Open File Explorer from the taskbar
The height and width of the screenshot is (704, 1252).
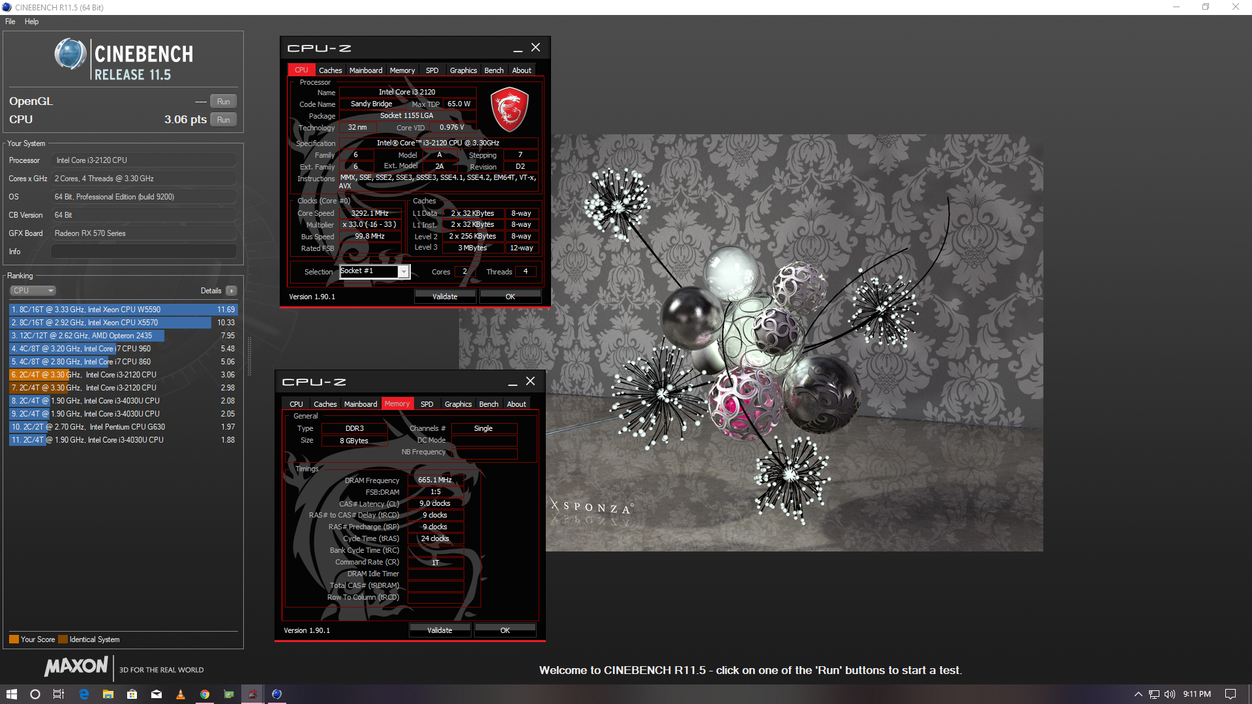tap(108, 694)
